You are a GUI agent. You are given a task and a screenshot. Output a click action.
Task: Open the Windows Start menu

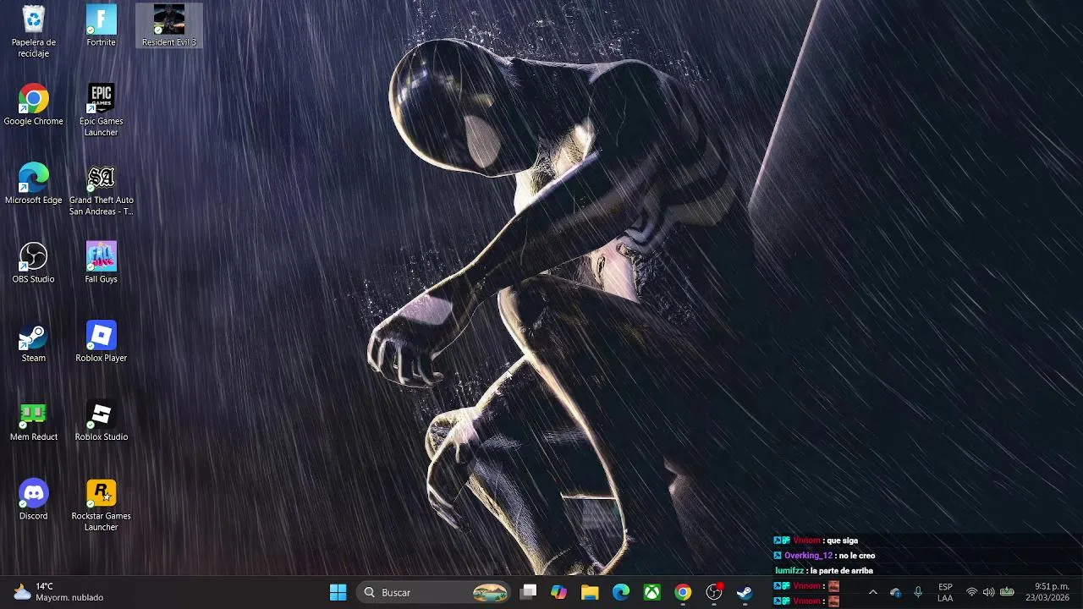(338, 592)
